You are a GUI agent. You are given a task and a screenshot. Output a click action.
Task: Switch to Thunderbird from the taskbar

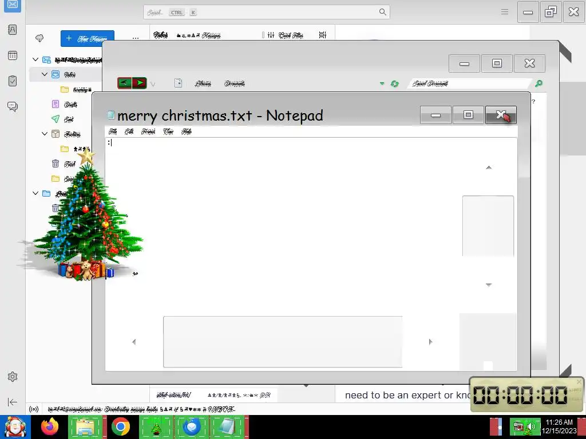point(191,427)
